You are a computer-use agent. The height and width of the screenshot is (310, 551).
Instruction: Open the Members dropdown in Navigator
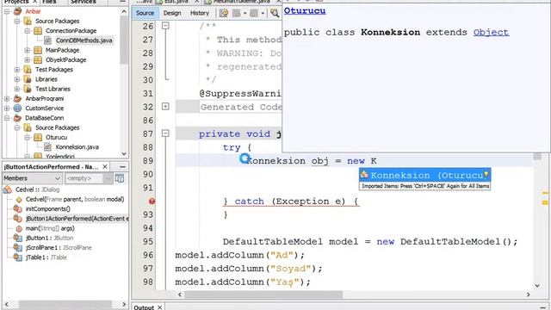coord(33,178)
